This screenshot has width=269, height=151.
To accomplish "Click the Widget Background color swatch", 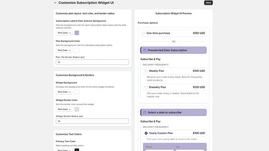I will pyautogui.click(x=77, y=92).
